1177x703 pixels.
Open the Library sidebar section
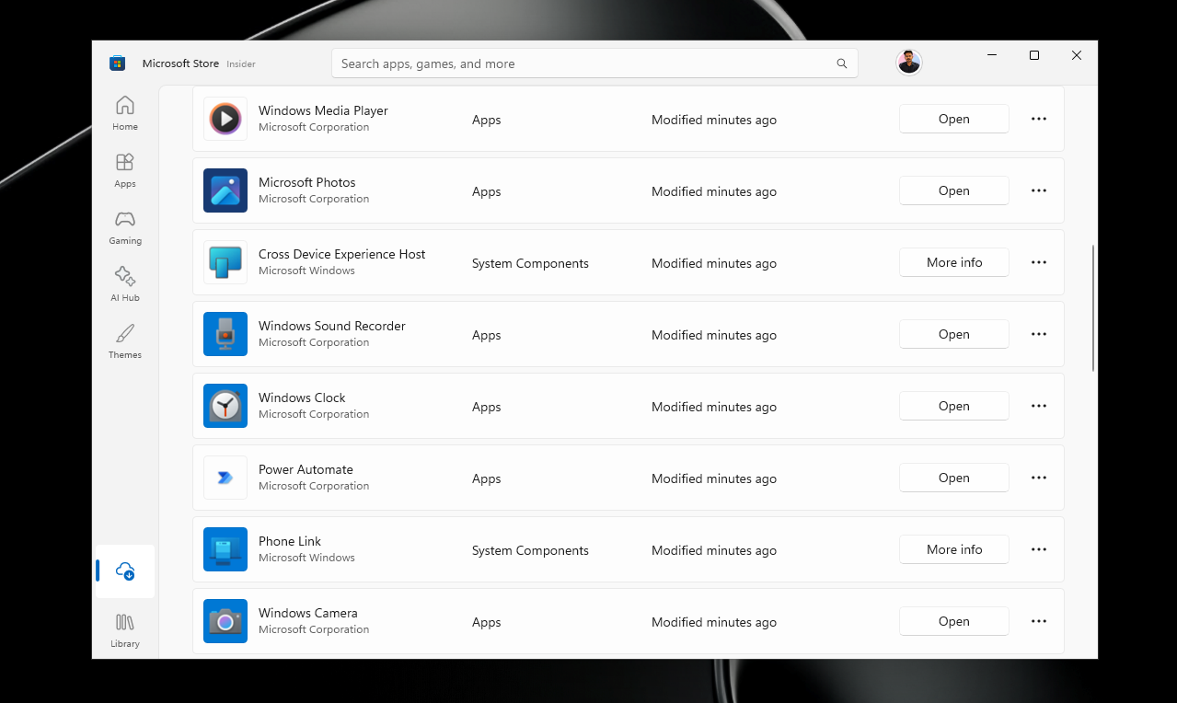(x=125, y=630)
